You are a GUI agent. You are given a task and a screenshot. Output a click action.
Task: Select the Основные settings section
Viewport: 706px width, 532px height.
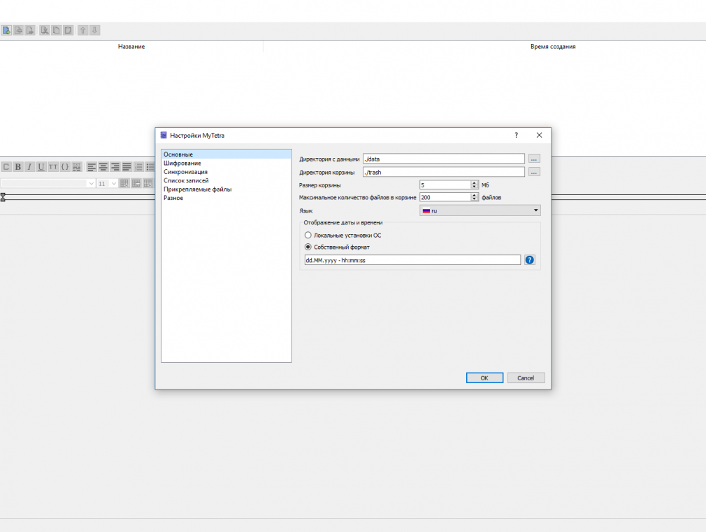click(226, 154)
